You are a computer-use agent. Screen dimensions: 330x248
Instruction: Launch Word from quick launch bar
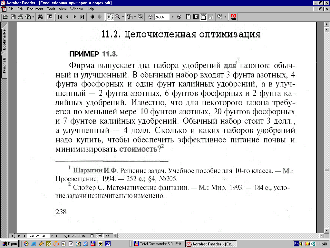click(108, 244)
